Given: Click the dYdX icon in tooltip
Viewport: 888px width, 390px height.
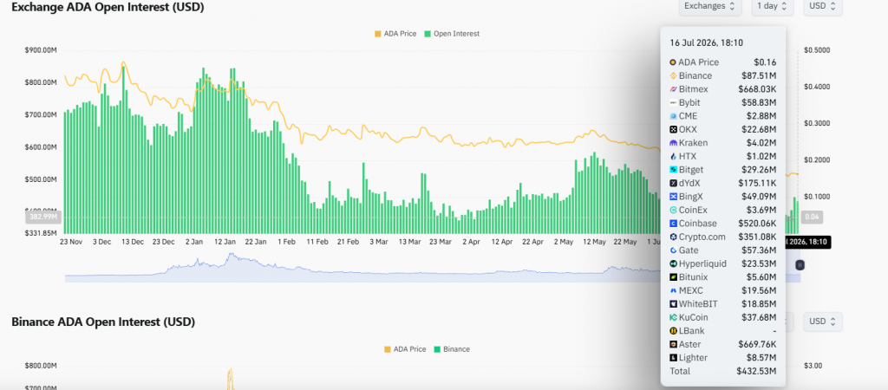Looking at the screenshot, I should 673,184.
